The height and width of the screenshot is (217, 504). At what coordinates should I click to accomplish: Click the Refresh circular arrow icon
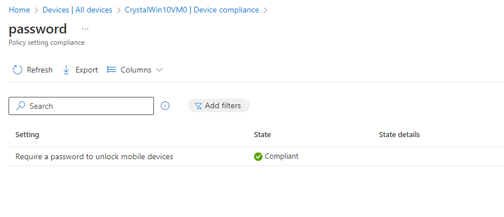(18, 70)
